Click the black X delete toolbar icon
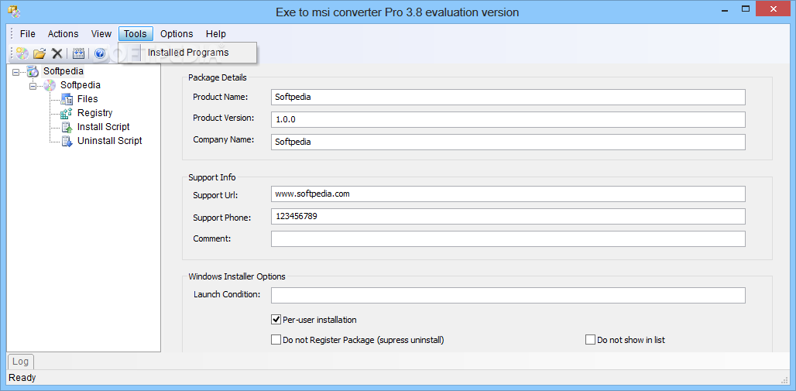This screenshot has height=391, width=796. [x=57, y=53]
